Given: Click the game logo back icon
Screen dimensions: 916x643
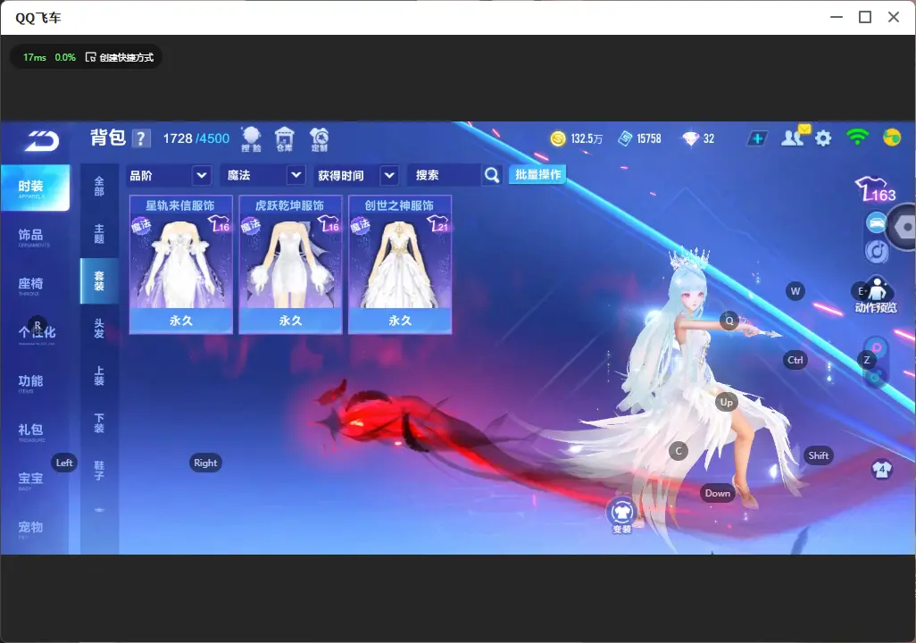Looking at the screenshot, I should coord(42,141).
